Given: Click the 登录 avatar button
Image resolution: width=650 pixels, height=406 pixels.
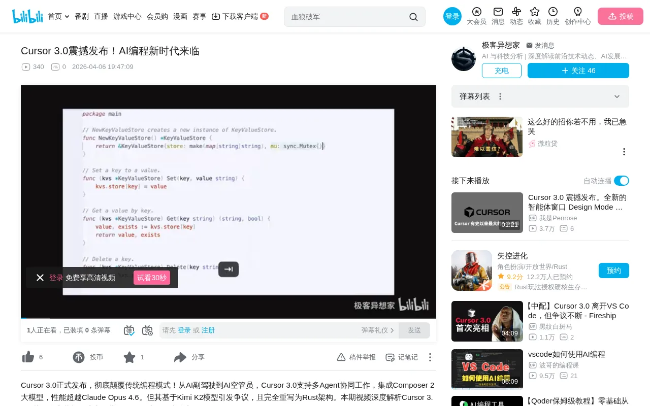Looking at the screenshot, I should coord(452,16).
